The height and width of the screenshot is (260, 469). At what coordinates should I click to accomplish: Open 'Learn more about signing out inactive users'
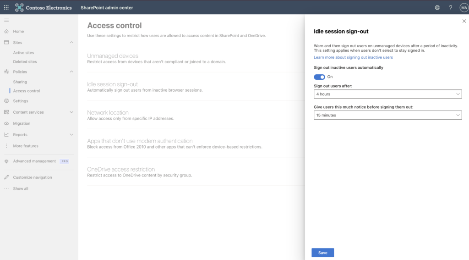pos(353,57)
